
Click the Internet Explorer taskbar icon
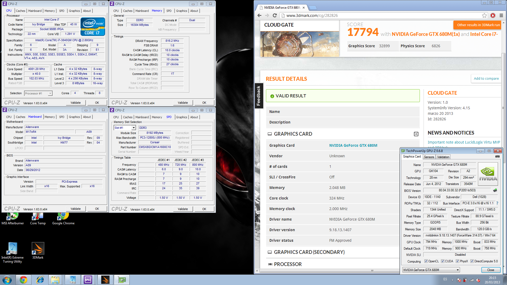coord(40,280)
